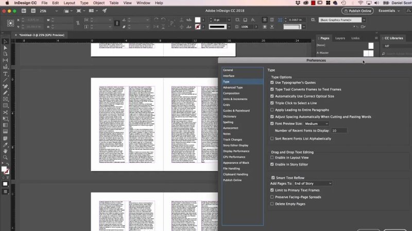Click the stroke color swatch in control bar
This screenshot has width=412, height=231.
point(198,27)
